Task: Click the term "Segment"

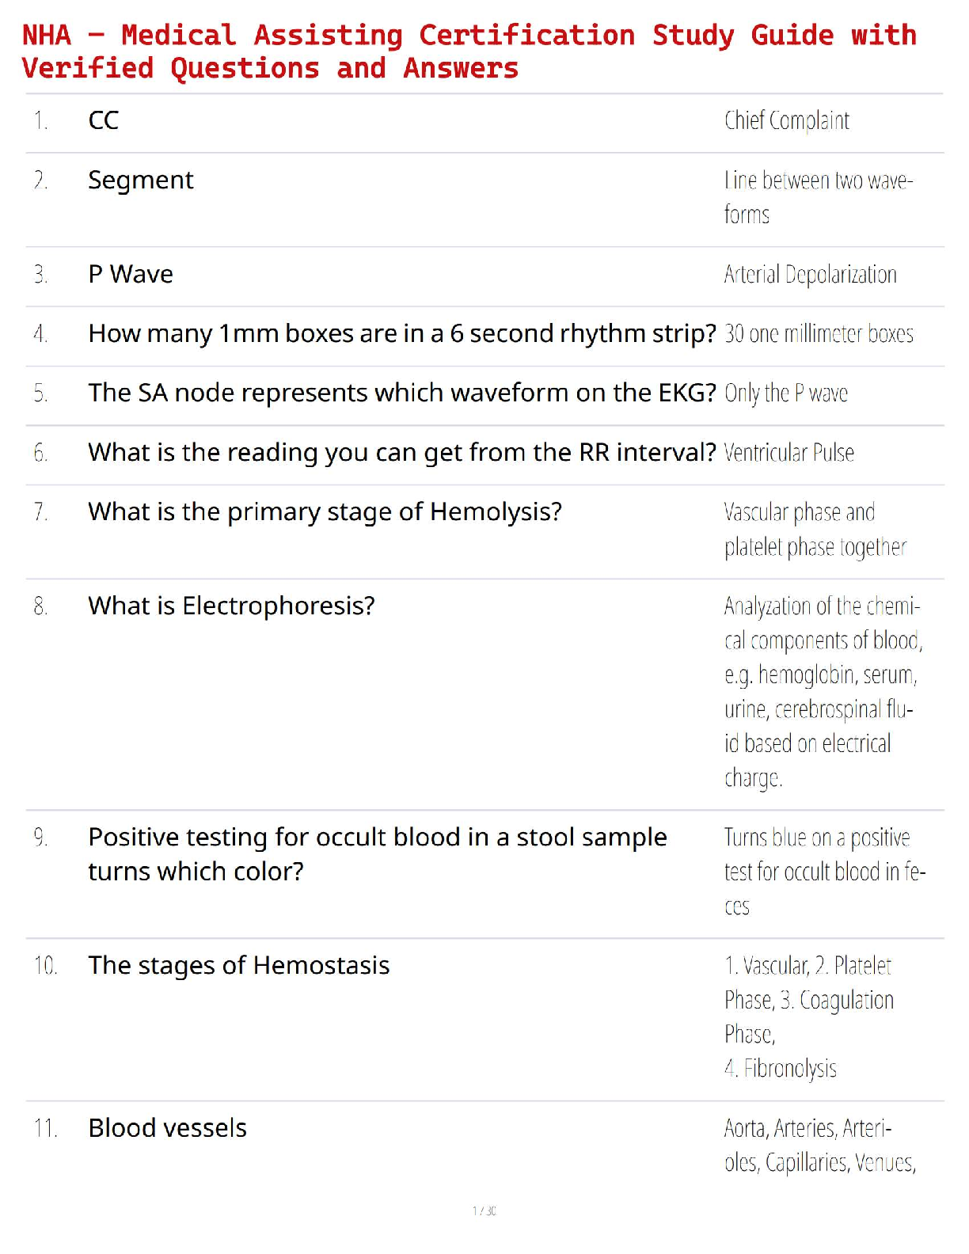Action: coord(140,180)
